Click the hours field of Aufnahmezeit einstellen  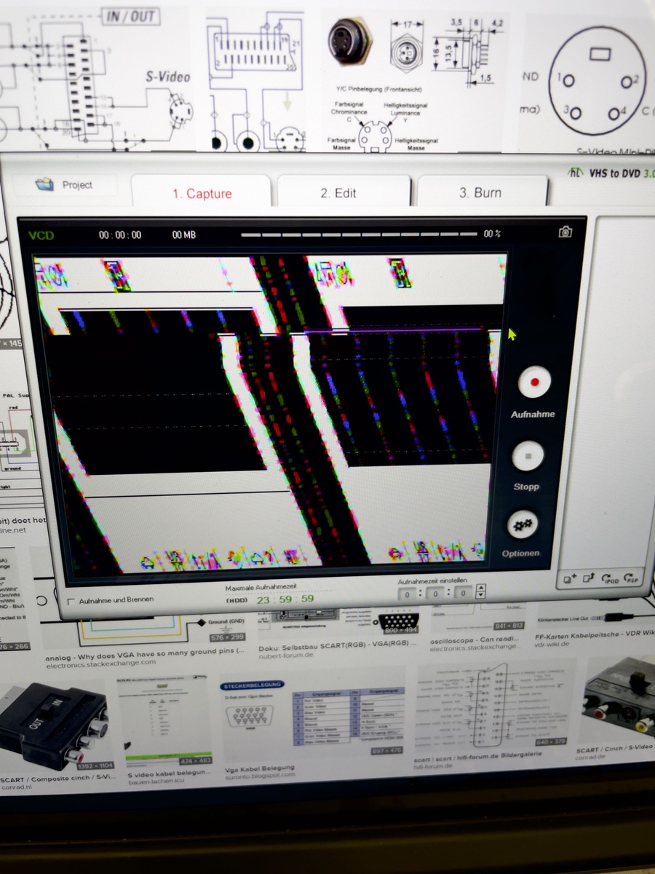pyautogui.click(x=409, y=594)
